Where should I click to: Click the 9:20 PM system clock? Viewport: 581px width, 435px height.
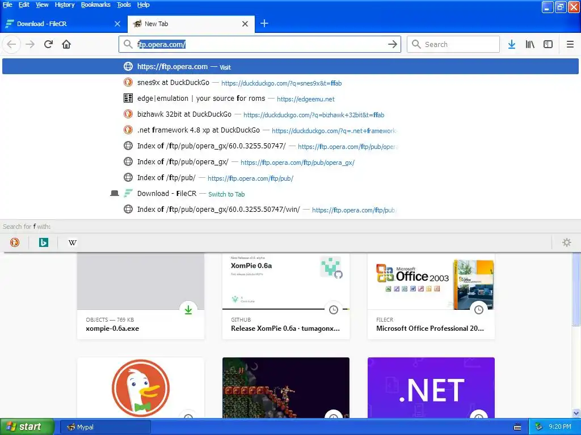click(560, 427)
